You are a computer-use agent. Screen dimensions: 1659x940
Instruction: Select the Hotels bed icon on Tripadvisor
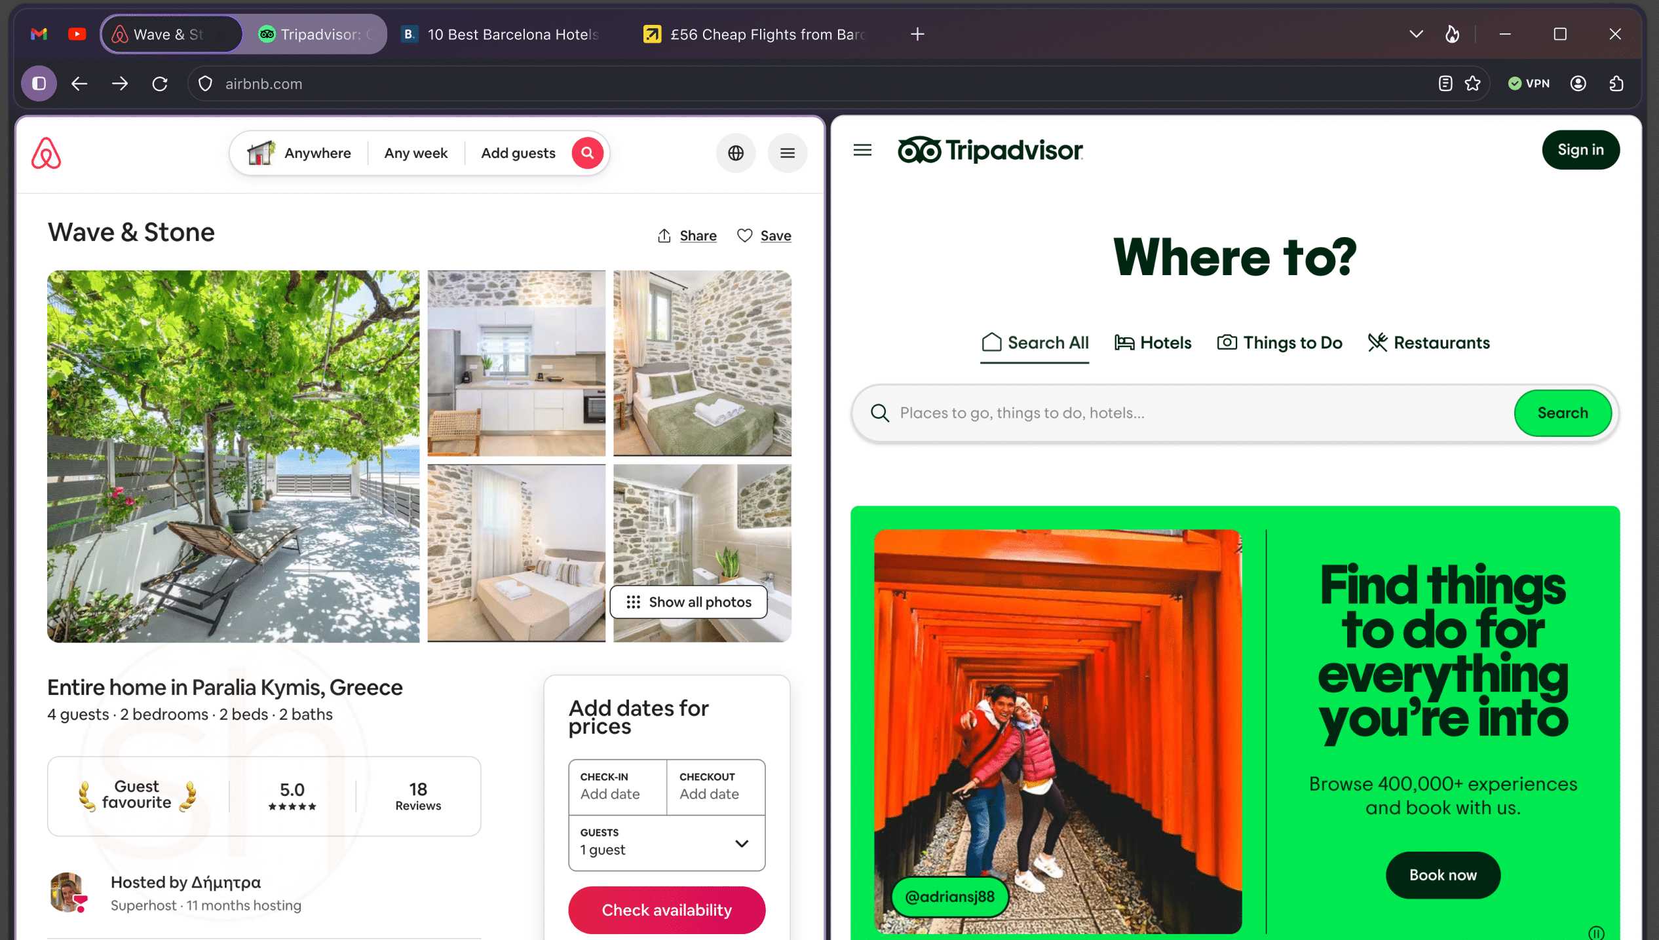tap(1123, 342)
